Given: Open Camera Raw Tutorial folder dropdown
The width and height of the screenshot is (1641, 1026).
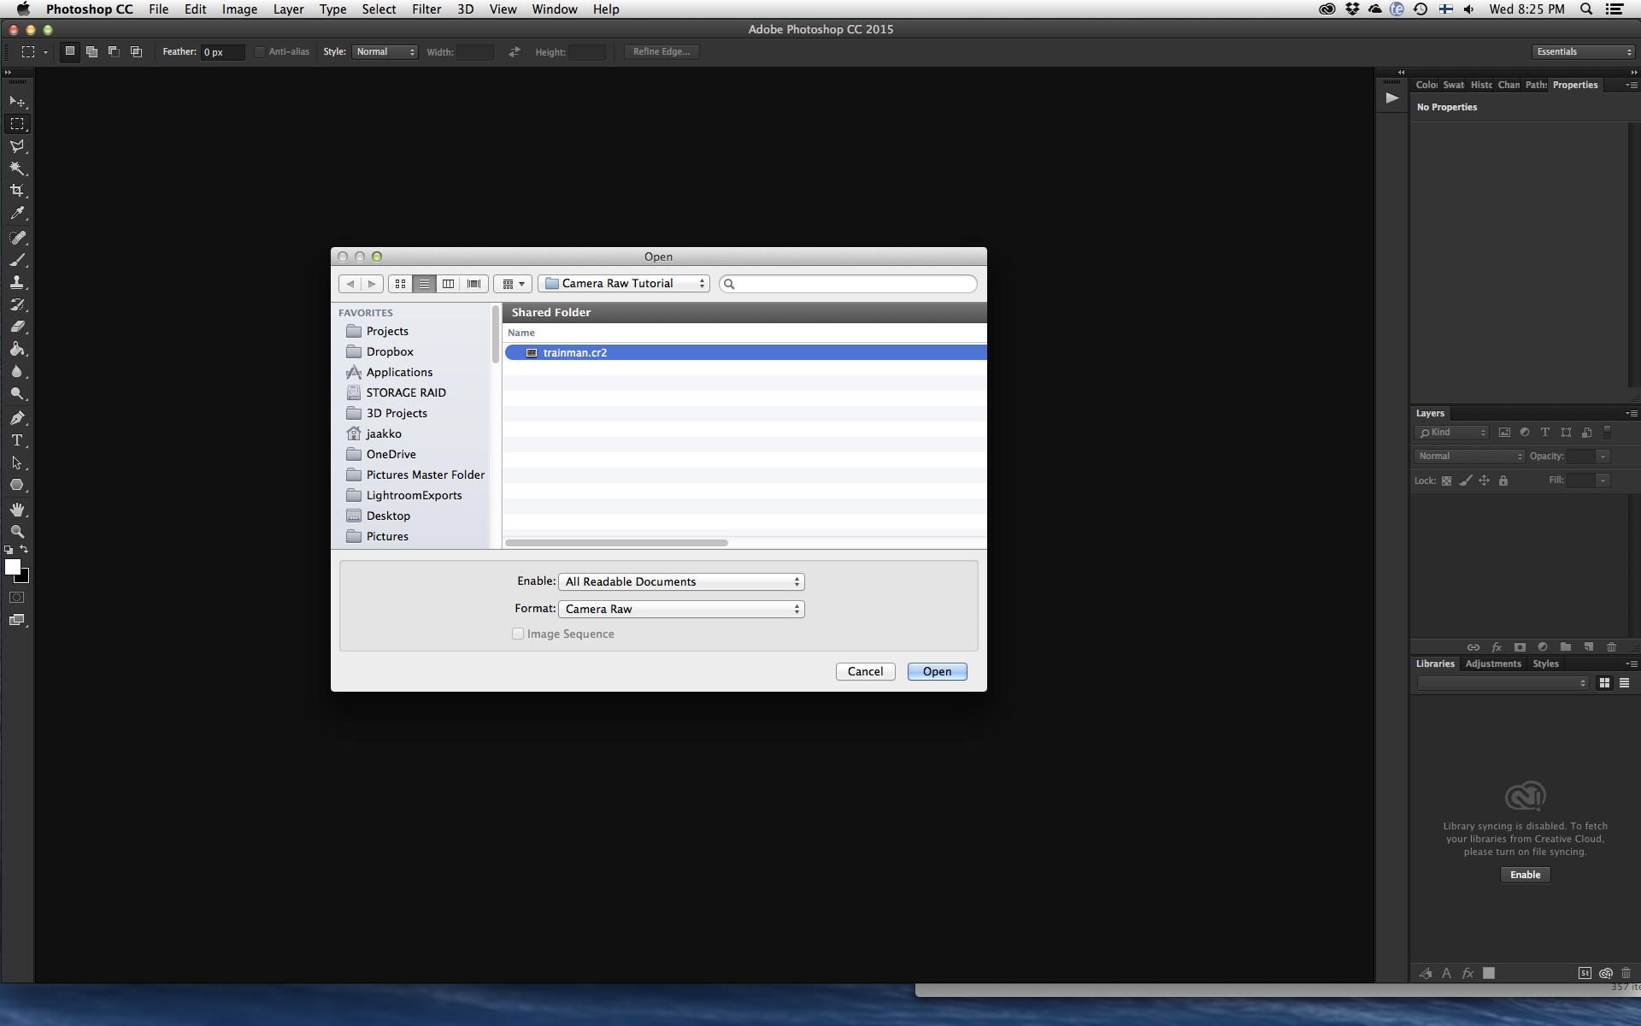Looking at the screenshot, I should click(x=624, y=284).
